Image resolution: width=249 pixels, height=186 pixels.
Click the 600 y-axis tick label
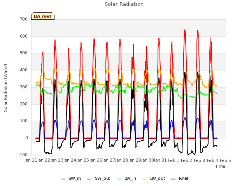pyautogui.click(x=24, y=36)
